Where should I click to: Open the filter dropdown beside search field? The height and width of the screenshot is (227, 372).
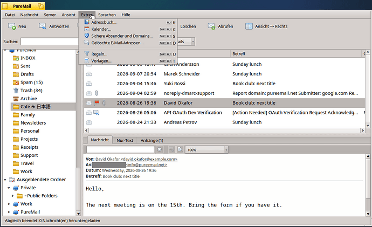pyautogui.click(x=193, y=42)
